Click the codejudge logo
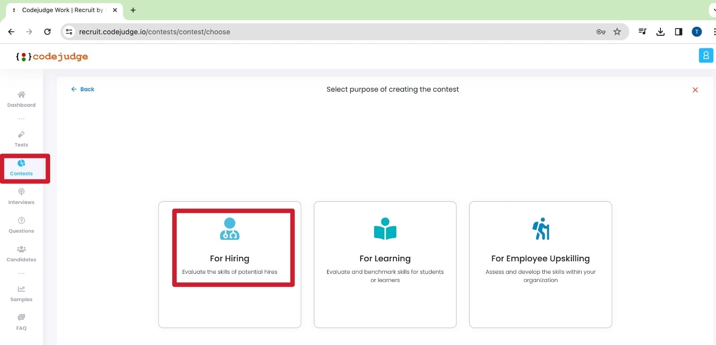Viewport: 716px width, 345px height. [52, 56]
